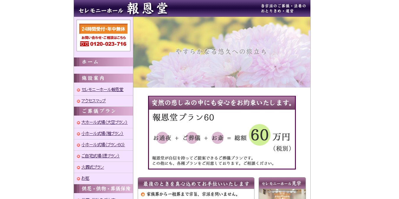Click the chrysanthemum hero image

pyautogui.click(x=222, y=52)
